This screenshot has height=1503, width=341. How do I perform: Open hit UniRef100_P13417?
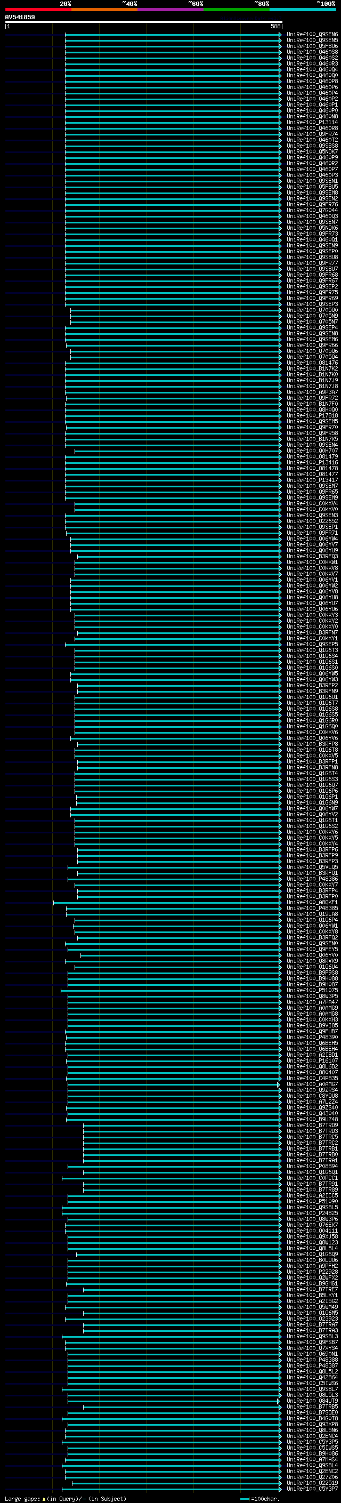pyautogui.click(x=312, y=480)
